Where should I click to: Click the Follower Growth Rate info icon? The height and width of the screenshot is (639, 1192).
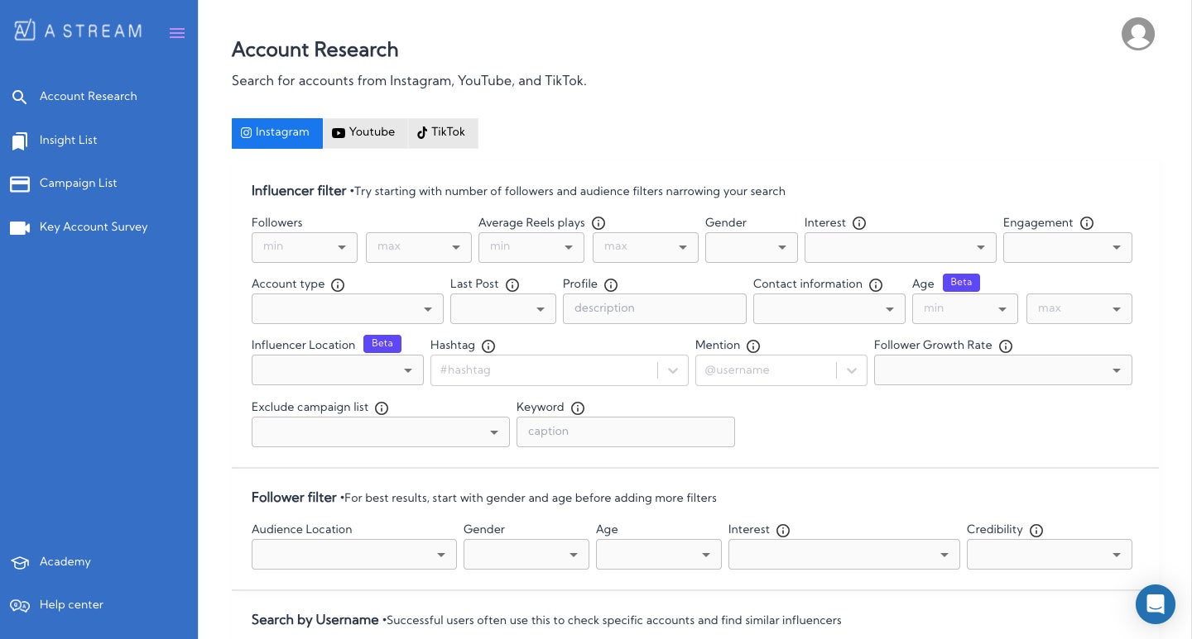[1006, 346]
